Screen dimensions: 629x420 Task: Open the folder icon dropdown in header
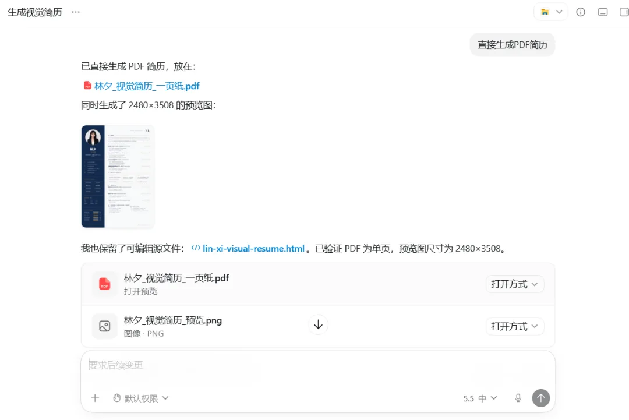[551, 12]
